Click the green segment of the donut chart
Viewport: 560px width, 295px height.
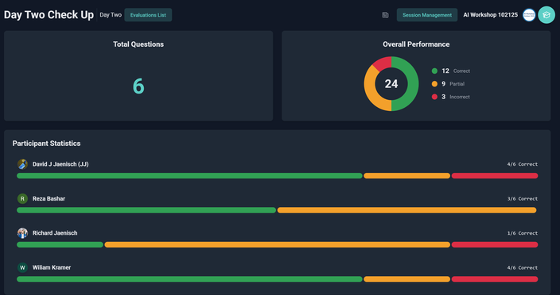pyautogui.click(x=413, y=84)
